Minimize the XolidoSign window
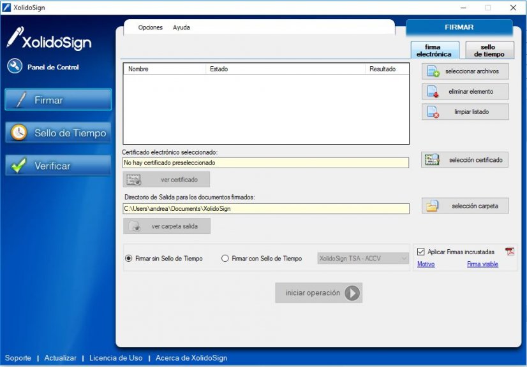 (463, 8)
